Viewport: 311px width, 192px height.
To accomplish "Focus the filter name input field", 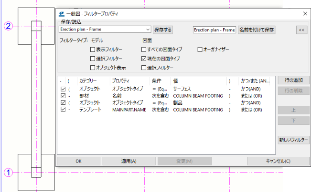I will (214, 30).
